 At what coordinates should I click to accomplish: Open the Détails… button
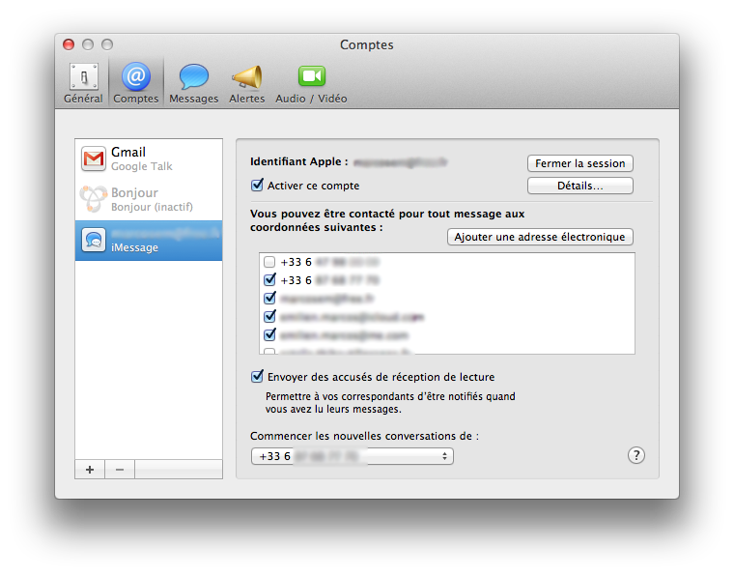pos(580,186)
